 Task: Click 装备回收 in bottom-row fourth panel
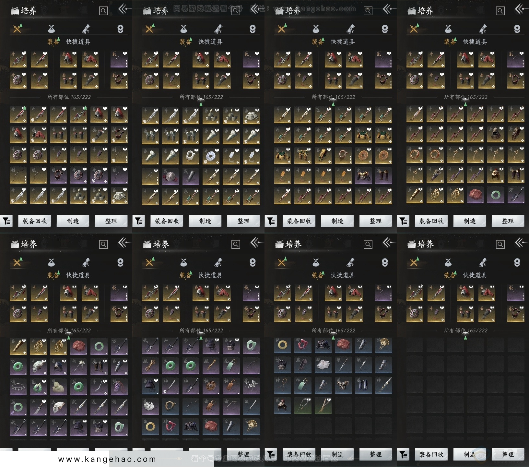pos(431,455)
